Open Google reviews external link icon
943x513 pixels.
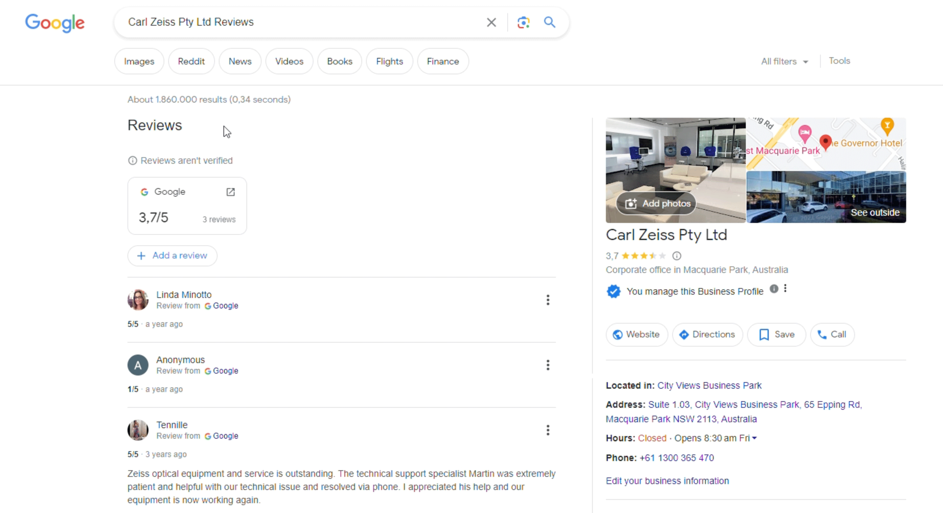point(230,192)
